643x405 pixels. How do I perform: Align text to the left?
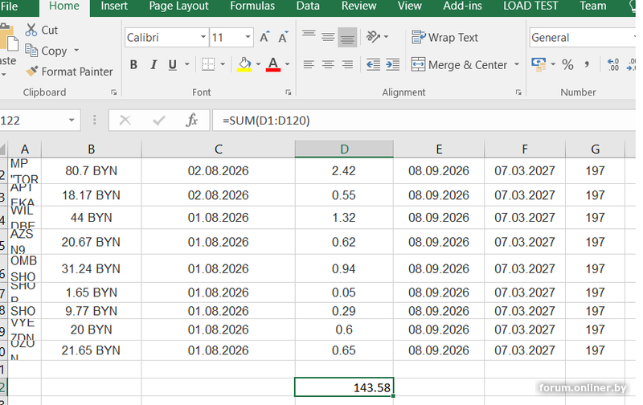(309, 64)
